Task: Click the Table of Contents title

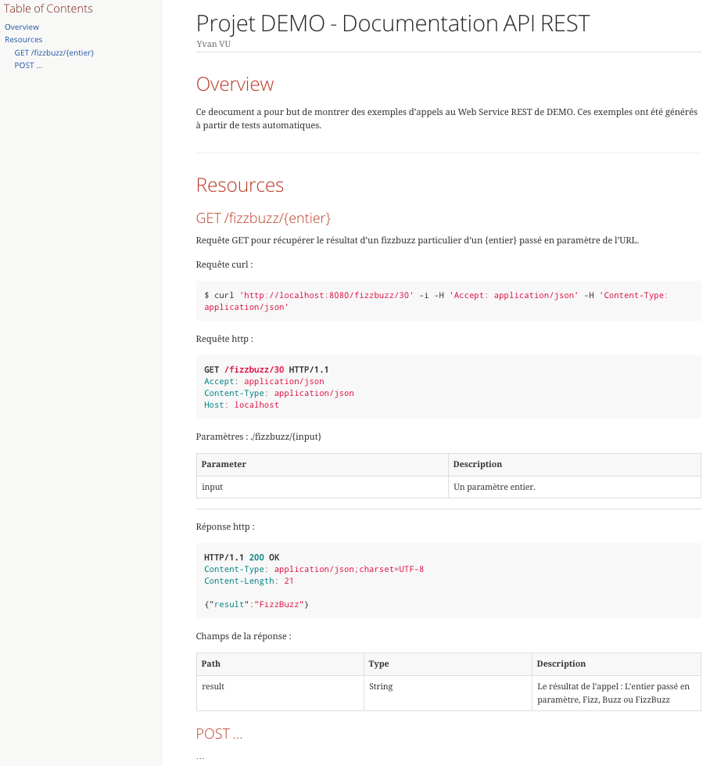Action: point(48,9)
